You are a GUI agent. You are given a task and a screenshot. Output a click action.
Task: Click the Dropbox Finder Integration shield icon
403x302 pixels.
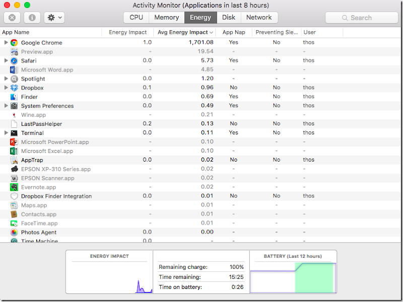click(14, 196)
